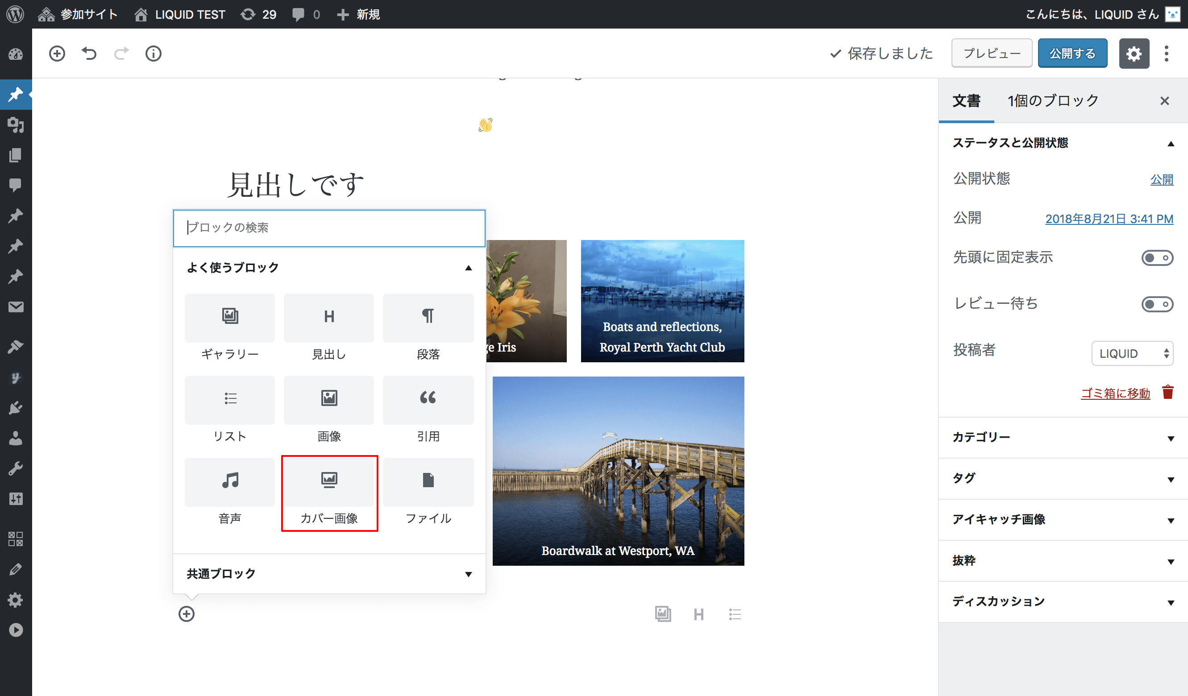Open Users in the admin sidebar
The width and height of the screenshot is (1188, 696).
(x=16, y=438)
